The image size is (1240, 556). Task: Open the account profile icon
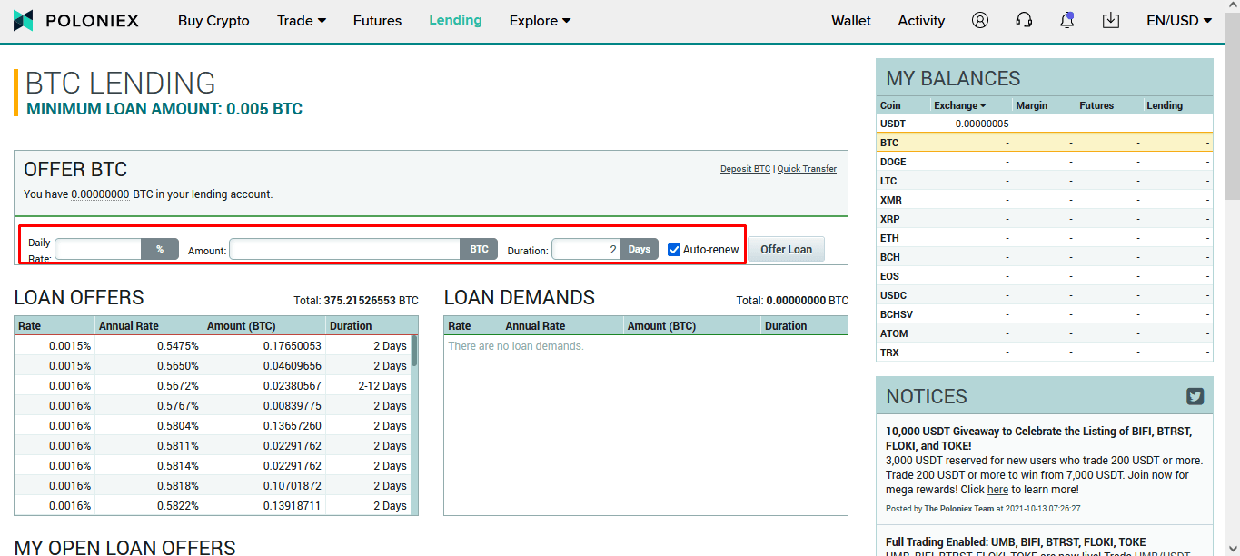coord(979,20)
